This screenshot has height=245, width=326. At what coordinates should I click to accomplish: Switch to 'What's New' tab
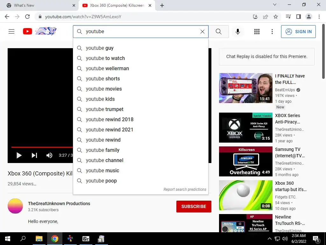(39, 5)
